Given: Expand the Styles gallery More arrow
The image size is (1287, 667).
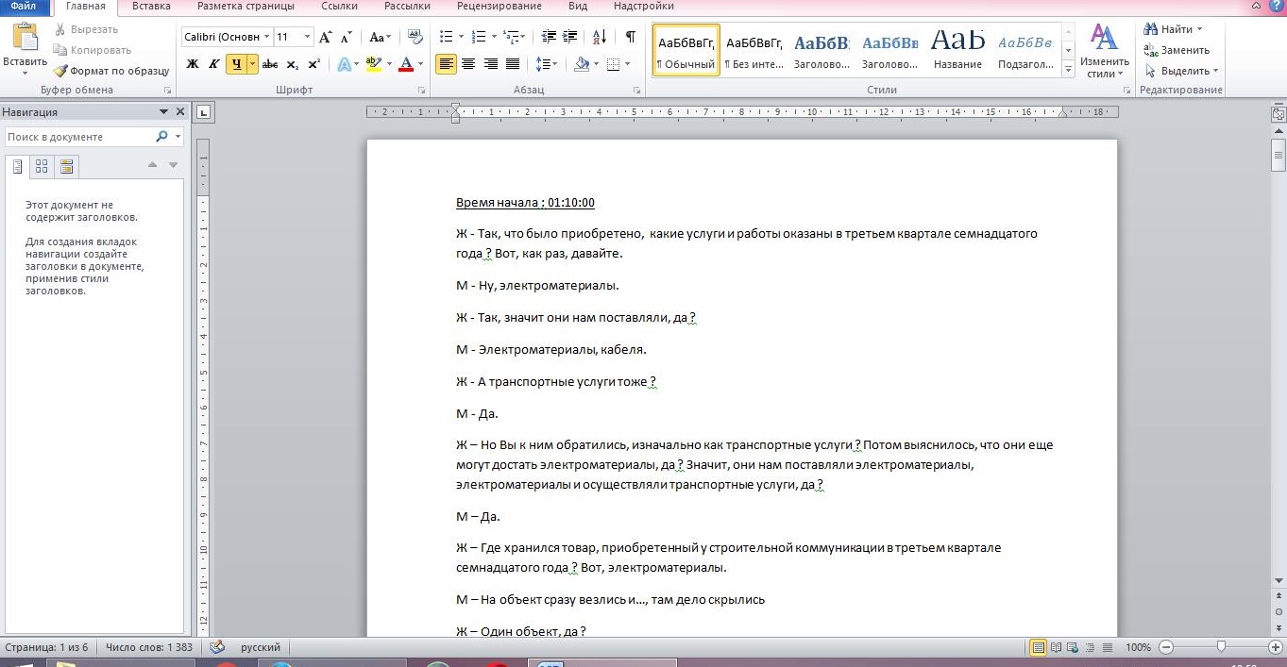Looking at the screenshot, I should (1068, 71).
